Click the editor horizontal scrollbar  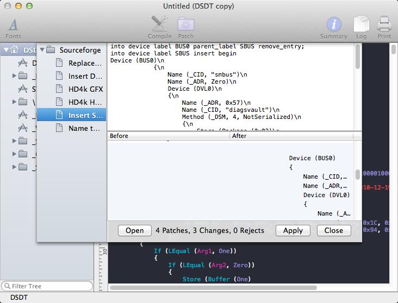click(213, 288)
